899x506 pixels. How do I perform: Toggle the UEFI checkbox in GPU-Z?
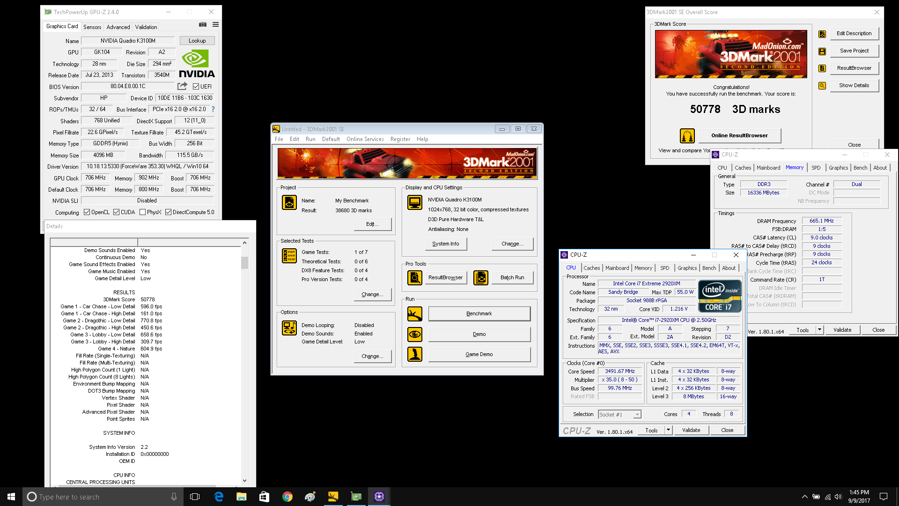click(x=196, y=87)
